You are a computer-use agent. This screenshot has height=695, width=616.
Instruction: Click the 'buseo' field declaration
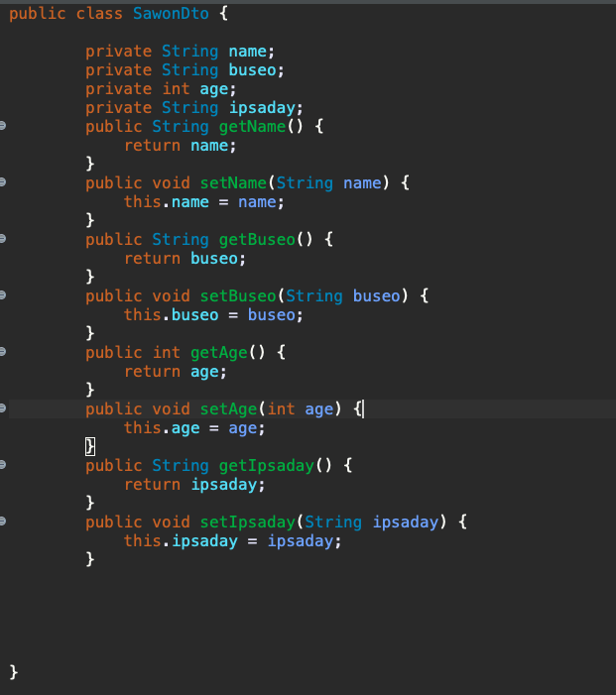(x=252, y=70)
